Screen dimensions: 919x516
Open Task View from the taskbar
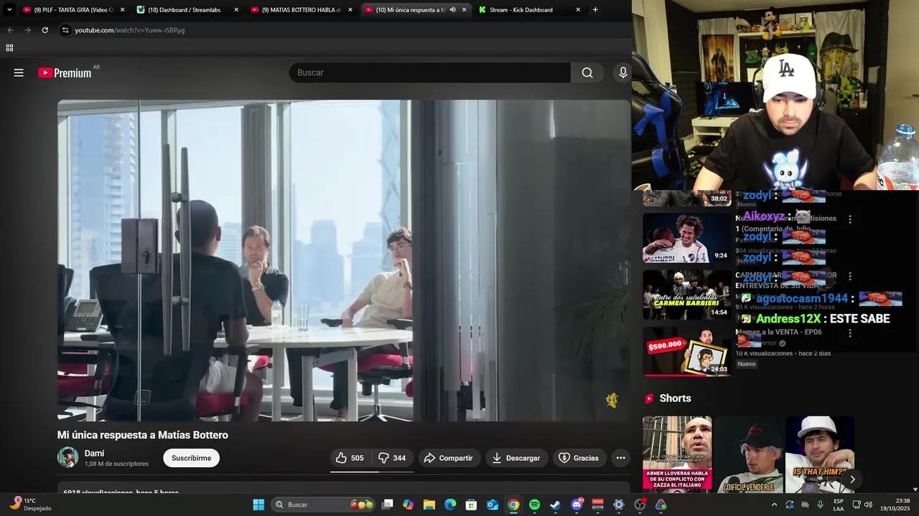[x=388, y=505]
